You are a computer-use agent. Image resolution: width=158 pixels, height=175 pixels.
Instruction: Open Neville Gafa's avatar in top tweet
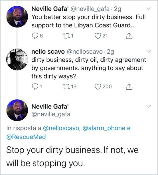pos(17,17)
